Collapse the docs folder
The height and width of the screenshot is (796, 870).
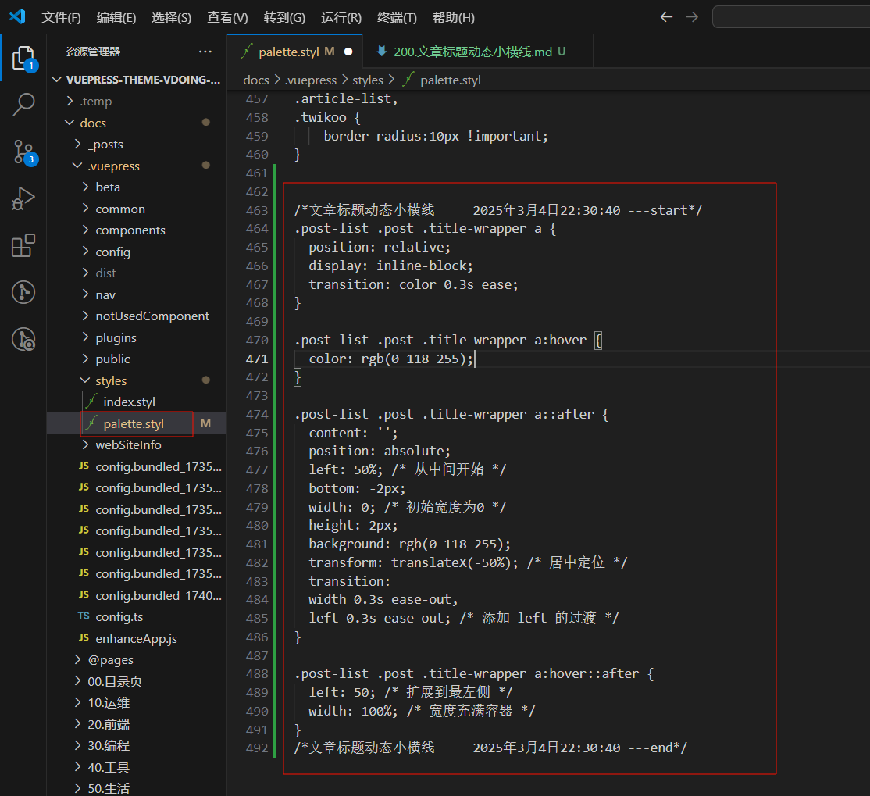click(137, 123)
